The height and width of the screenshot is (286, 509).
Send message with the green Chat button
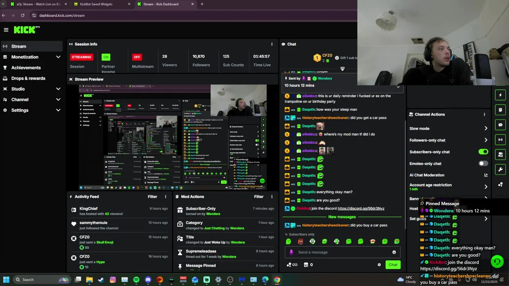tap(393, 265)
